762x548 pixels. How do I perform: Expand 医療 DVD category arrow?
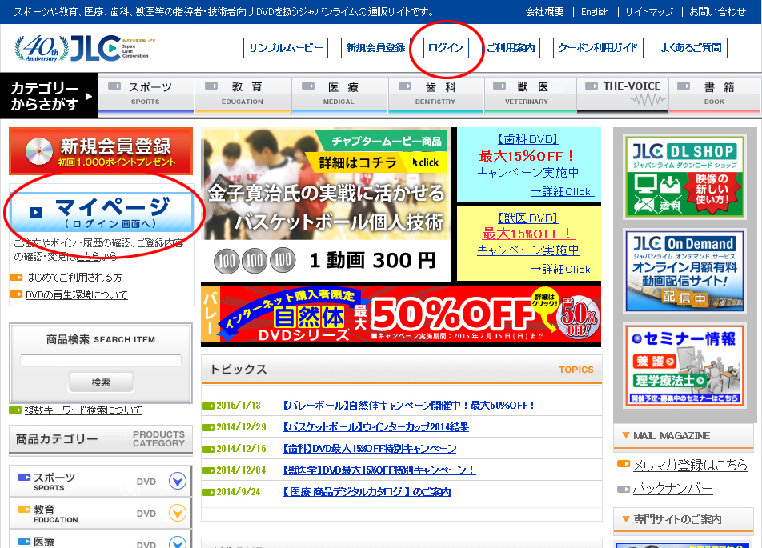tap(178, 543)
